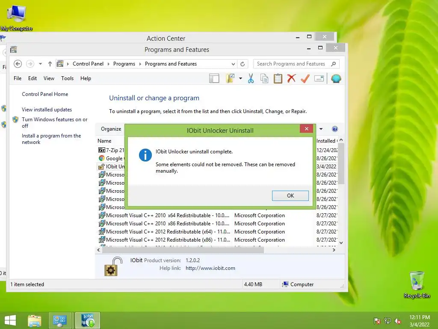Image resolution: width=438 pixels, height=329 pixels.
Task: Toggle the preview pane toolbar icon
Action: click(x=214, y=79)
